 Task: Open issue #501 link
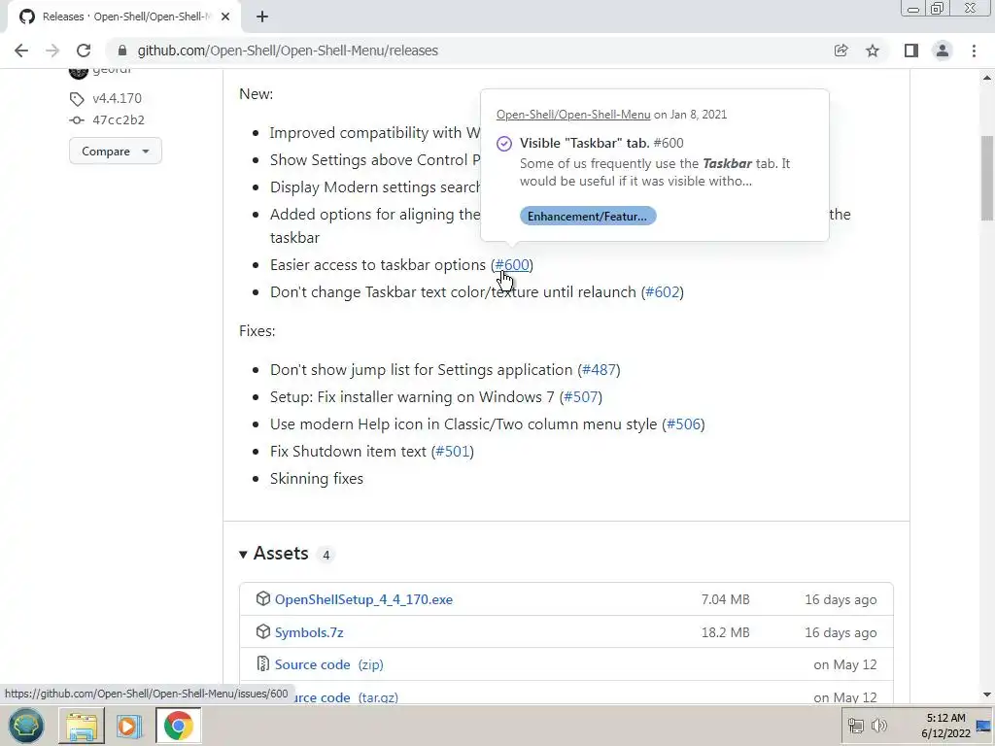(x=453, y=452)
